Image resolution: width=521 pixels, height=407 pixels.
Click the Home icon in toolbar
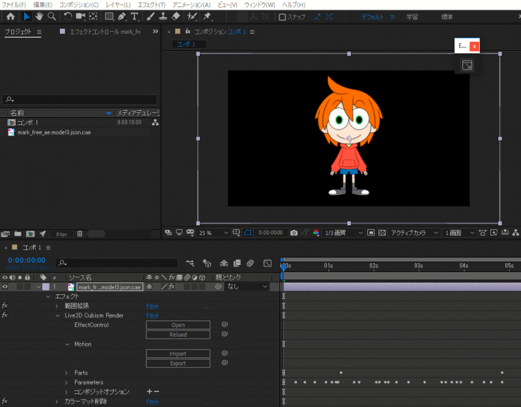click(x=10, y=16)
